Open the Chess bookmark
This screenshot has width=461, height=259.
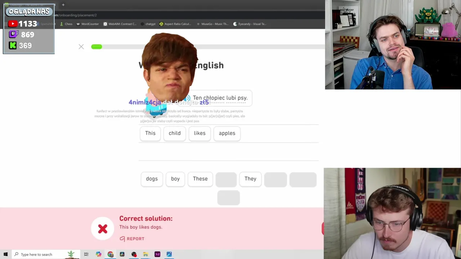pyautogui.click(x=66, y=24)
